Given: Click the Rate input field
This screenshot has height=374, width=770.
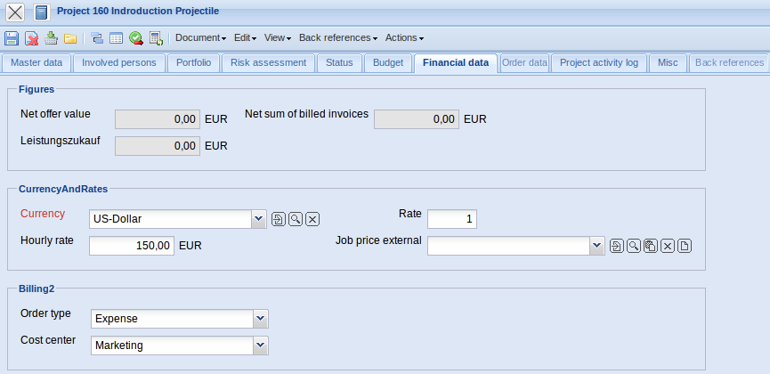Looking at the screenshot, I should coord(452,219).
